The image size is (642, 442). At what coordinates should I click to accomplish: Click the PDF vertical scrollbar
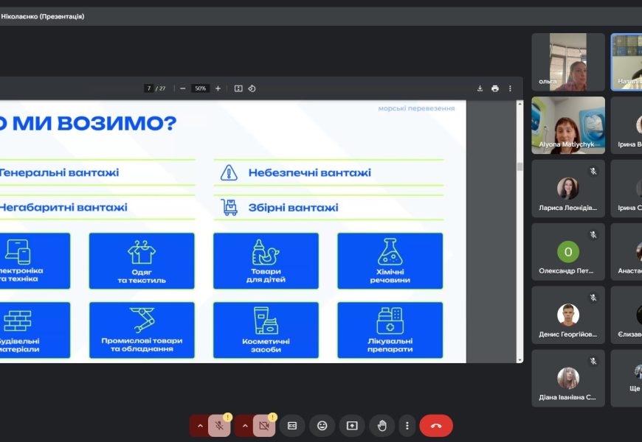click(x=520, y=166)
